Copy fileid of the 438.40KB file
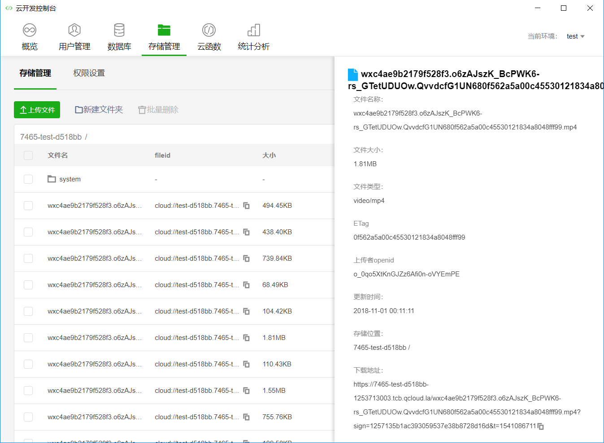 (x=246, y=232)
